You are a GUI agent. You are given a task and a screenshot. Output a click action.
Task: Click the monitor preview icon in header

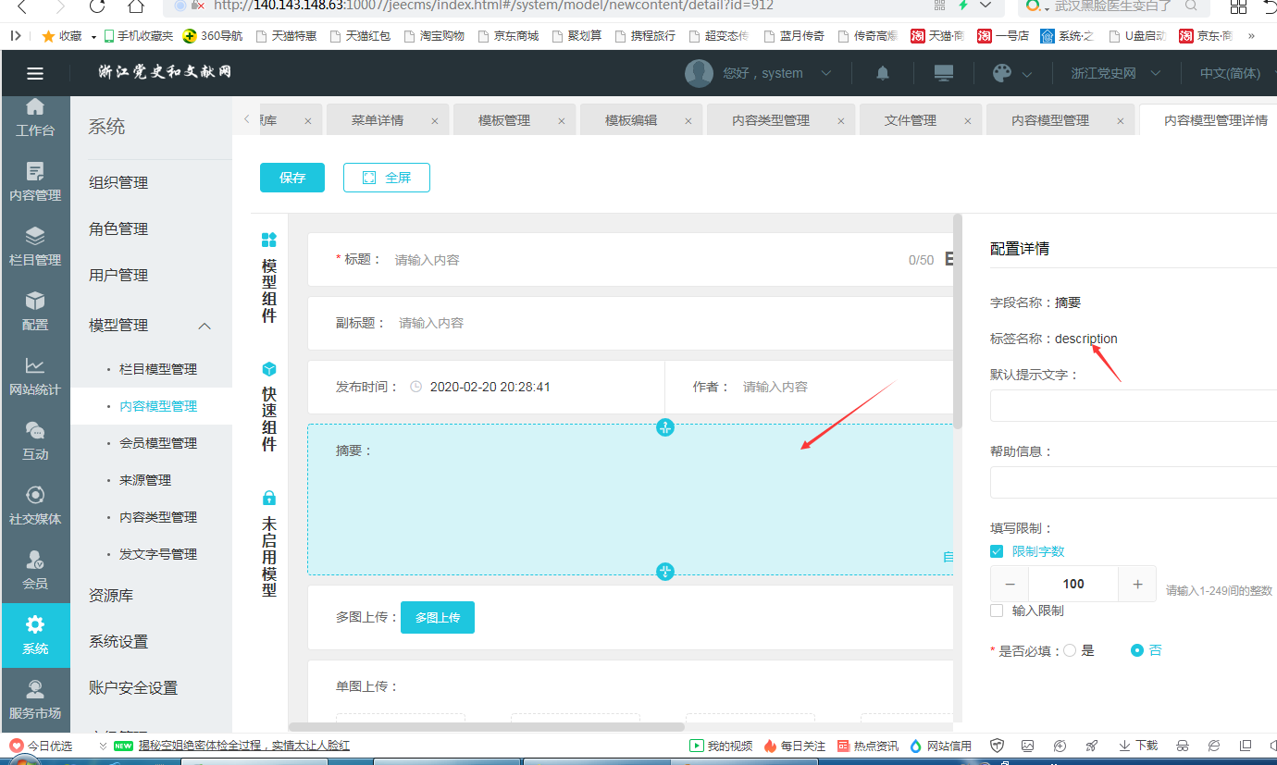pos(944,73)
